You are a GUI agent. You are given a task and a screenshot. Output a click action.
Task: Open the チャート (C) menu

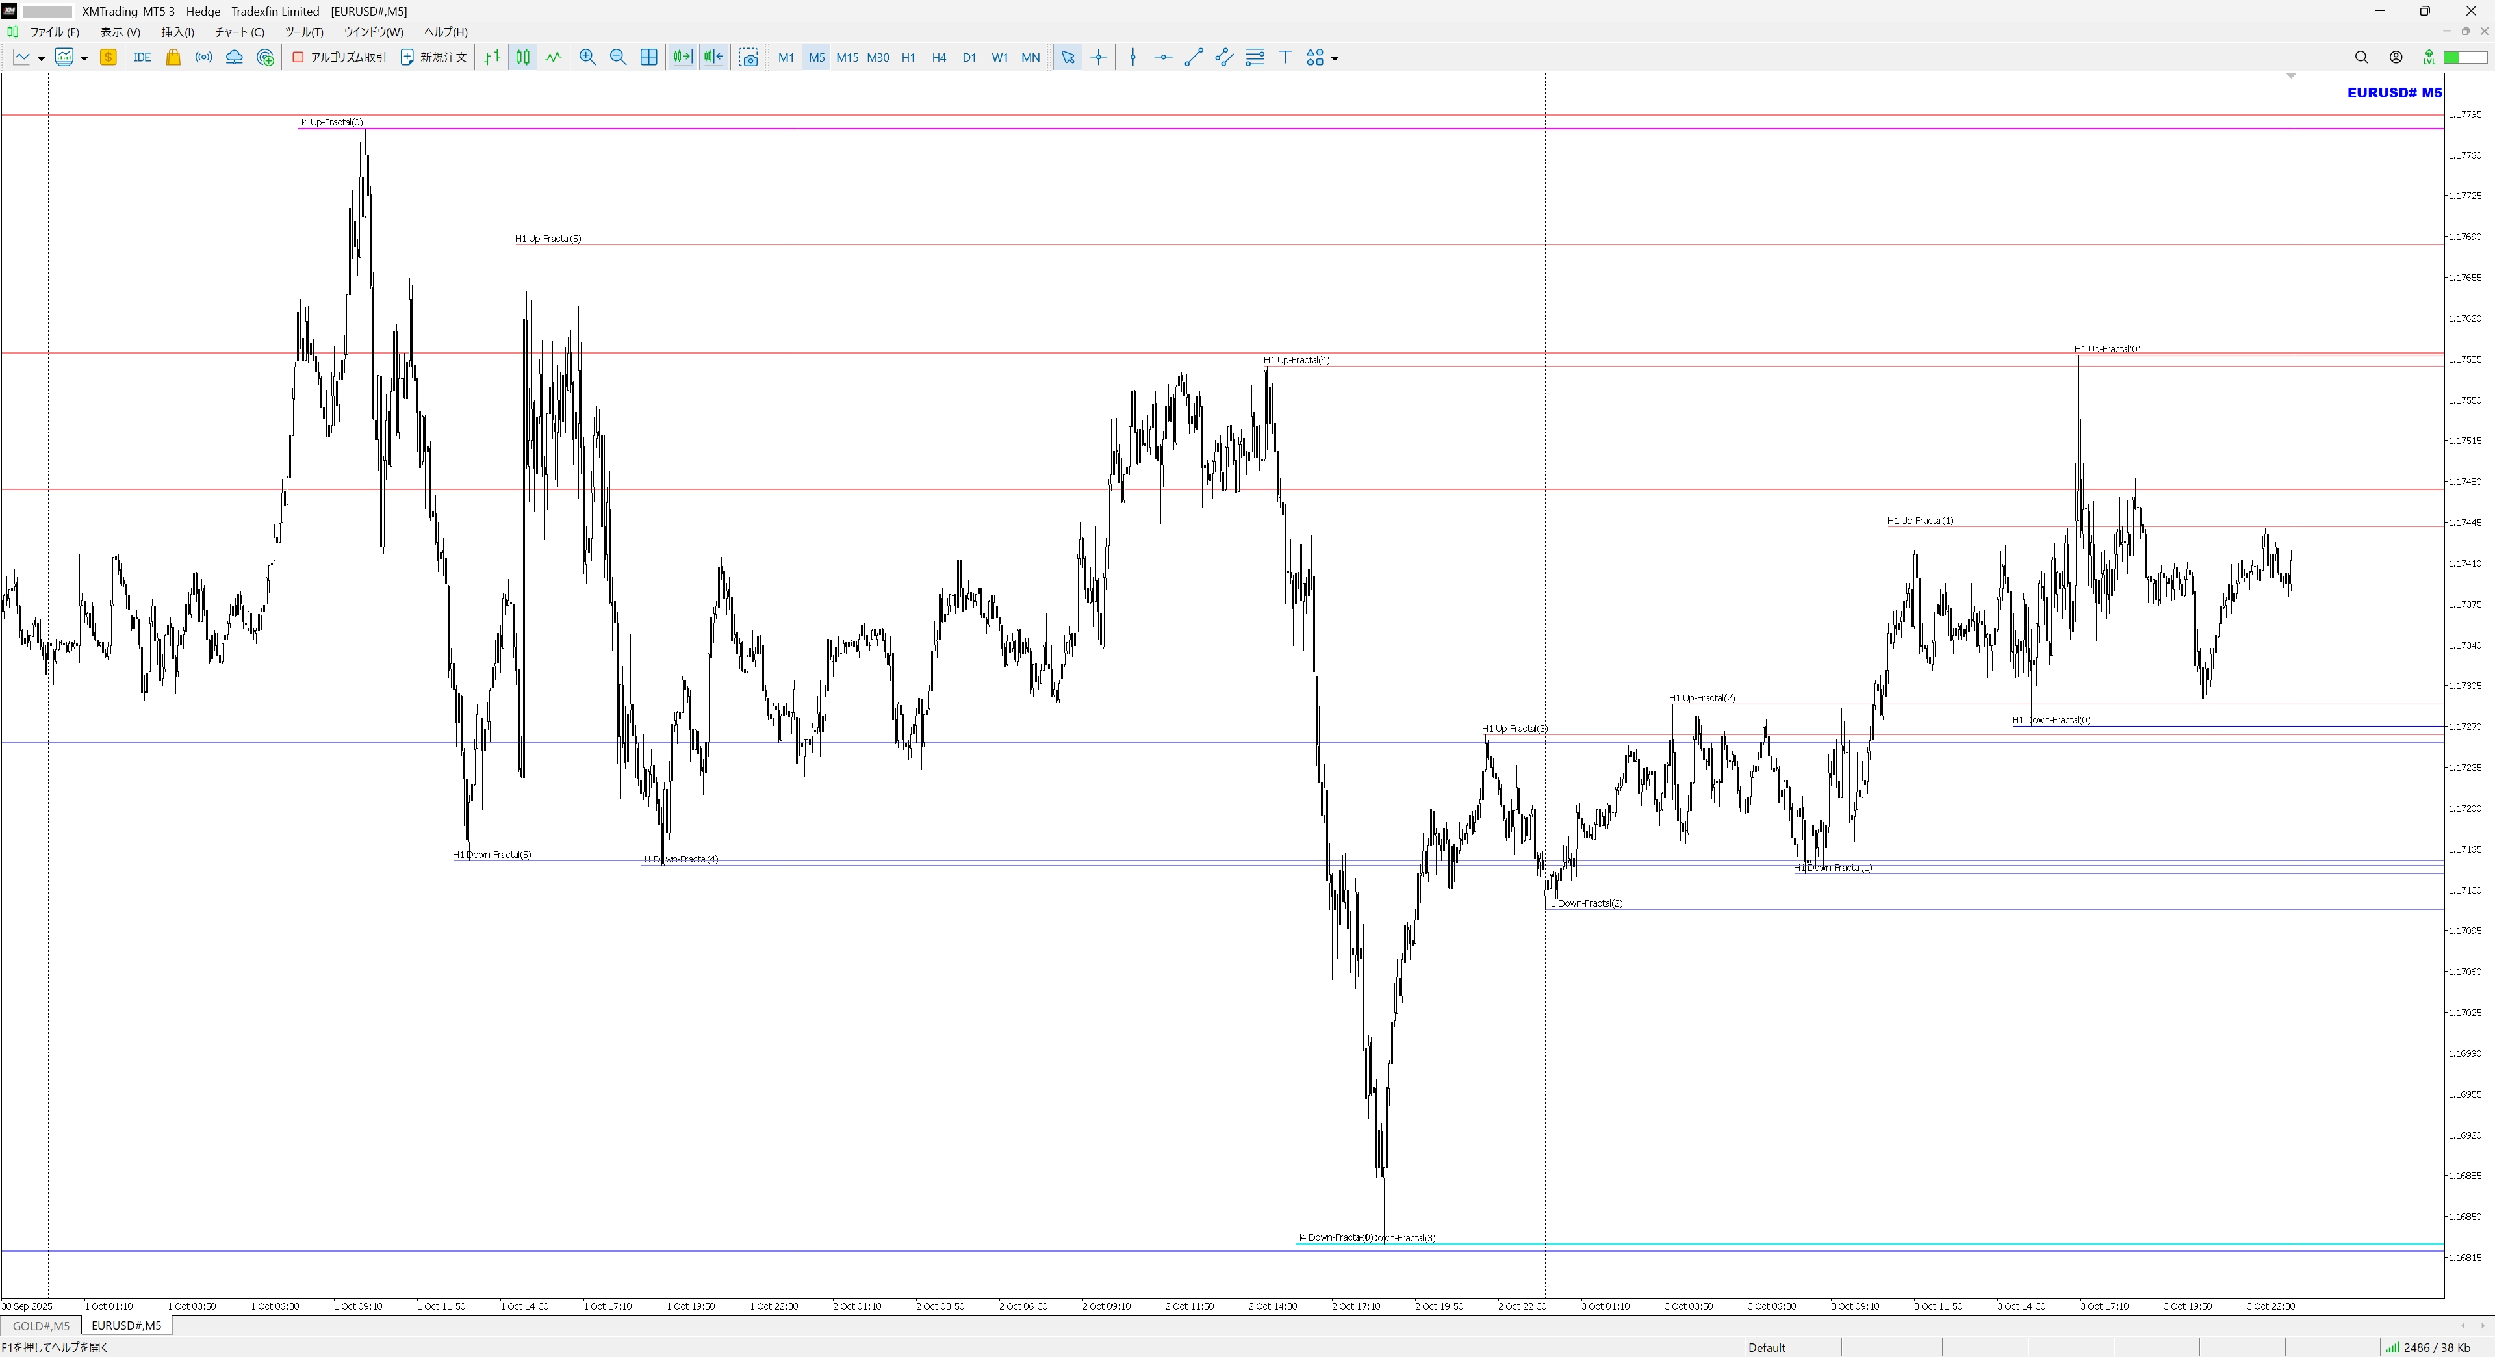coord(239,32)
